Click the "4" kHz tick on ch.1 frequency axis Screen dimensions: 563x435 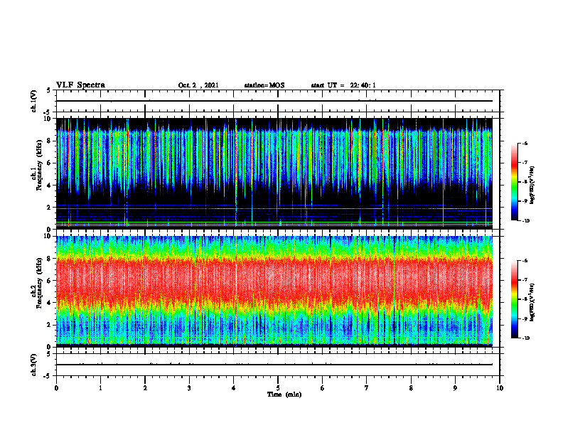click(x=50, y=186)
